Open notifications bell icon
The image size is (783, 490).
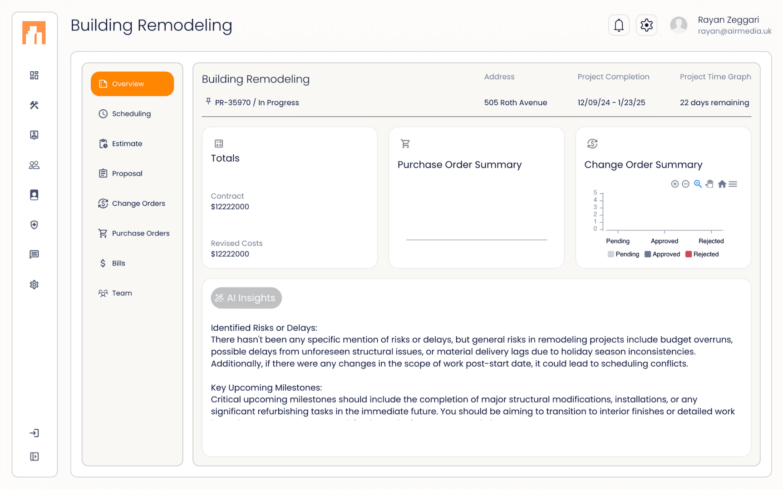pos(619,25)
